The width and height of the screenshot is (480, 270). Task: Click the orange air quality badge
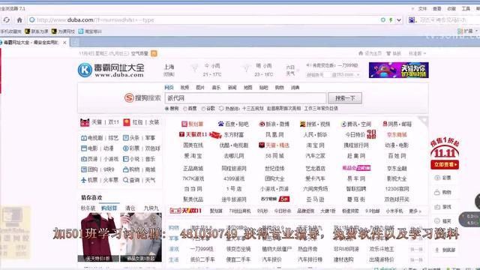tap(154, 53)
